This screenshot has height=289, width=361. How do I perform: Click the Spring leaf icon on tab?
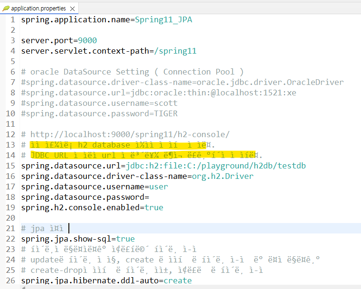click(6, 9)
